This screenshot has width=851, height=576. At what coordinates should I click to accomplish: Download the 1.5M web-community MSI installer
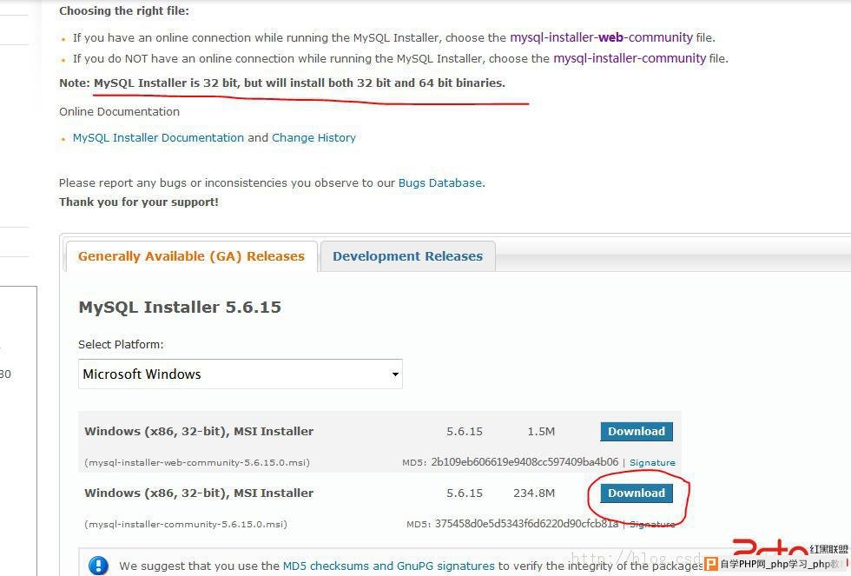click(636, 432)
